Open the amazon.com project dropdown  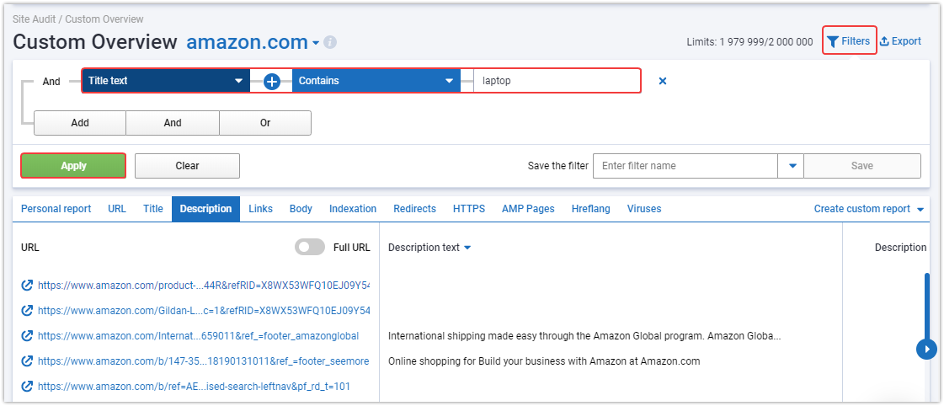[x=316, y=43]
